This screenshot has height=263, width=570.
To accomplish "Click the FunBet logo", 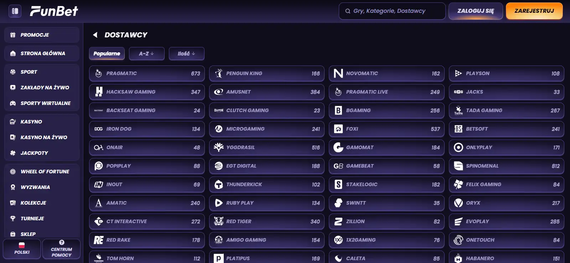I will [54, 11].
